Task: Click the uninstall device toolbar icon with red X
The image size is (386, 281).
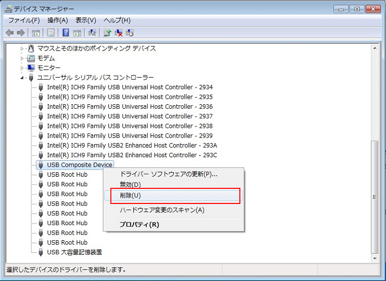Action: point(118,32)
